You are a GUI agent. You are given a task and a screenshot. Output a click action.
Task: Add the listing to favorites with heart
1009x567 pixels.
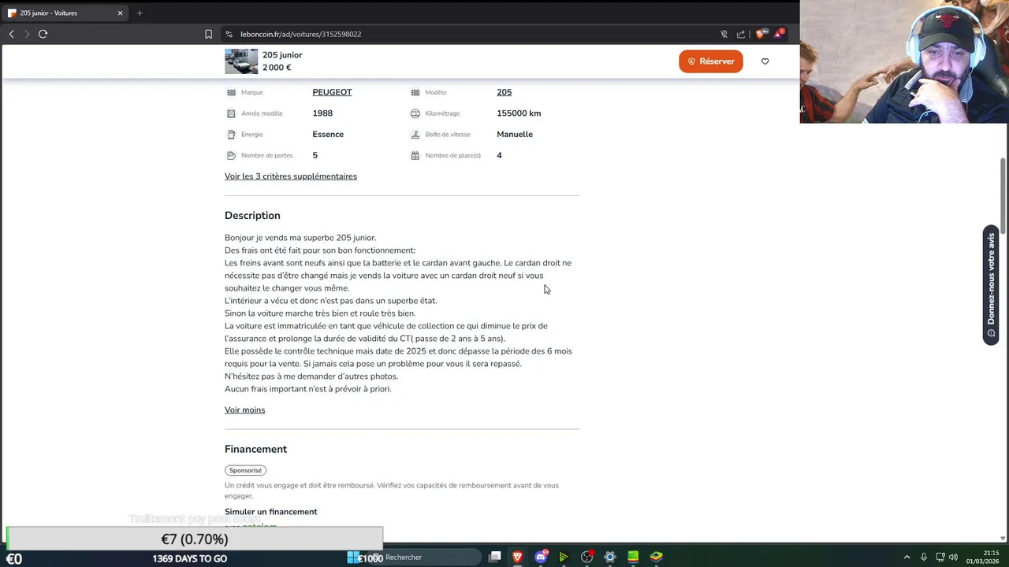tap(765, 61)
